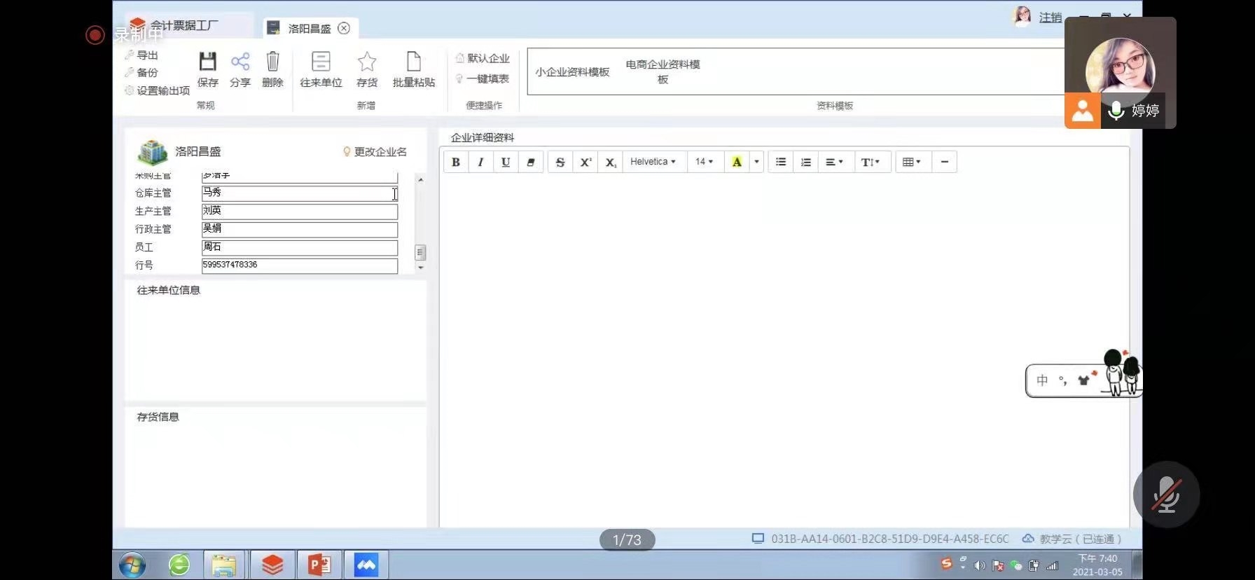Insert horizontal rule in editor toolbar
This screenshot has height=580, width=1255.
coord(944,162)
